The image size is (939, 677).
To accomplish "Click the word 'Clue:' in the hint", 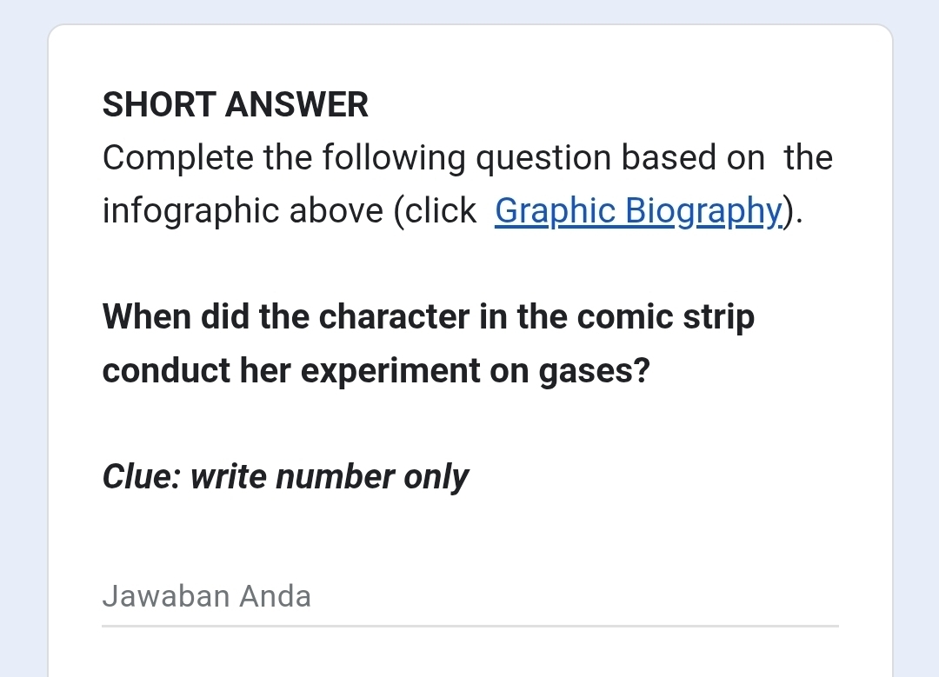I will click(x=142, y=478).
